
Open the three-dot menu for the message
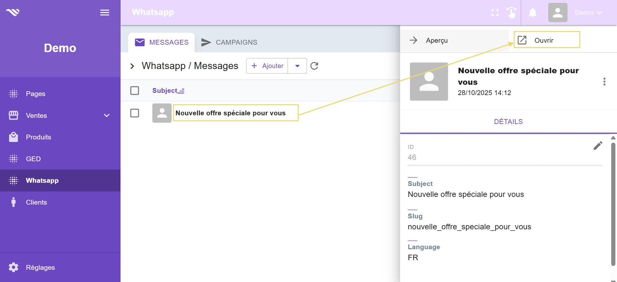point(604,82)
